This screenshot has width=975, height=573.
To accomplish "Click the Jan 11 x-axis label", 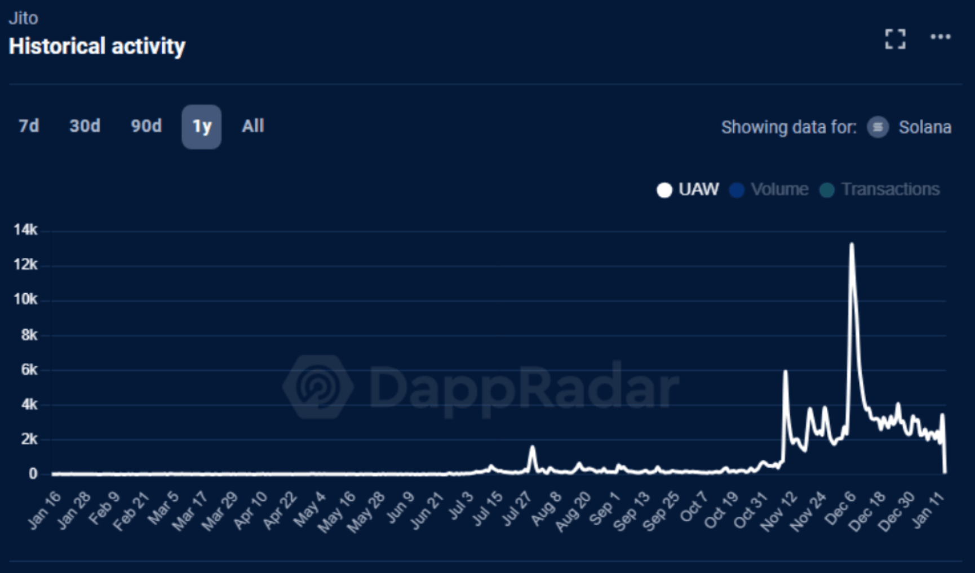I will 928,510.
